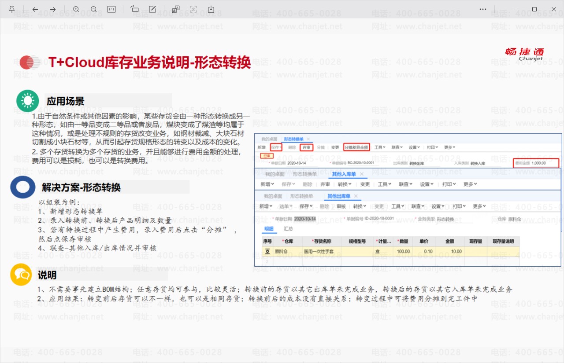The image size is (564, 363).
Task: Click the 现存量说明 column header
Action: click(503, 242)
